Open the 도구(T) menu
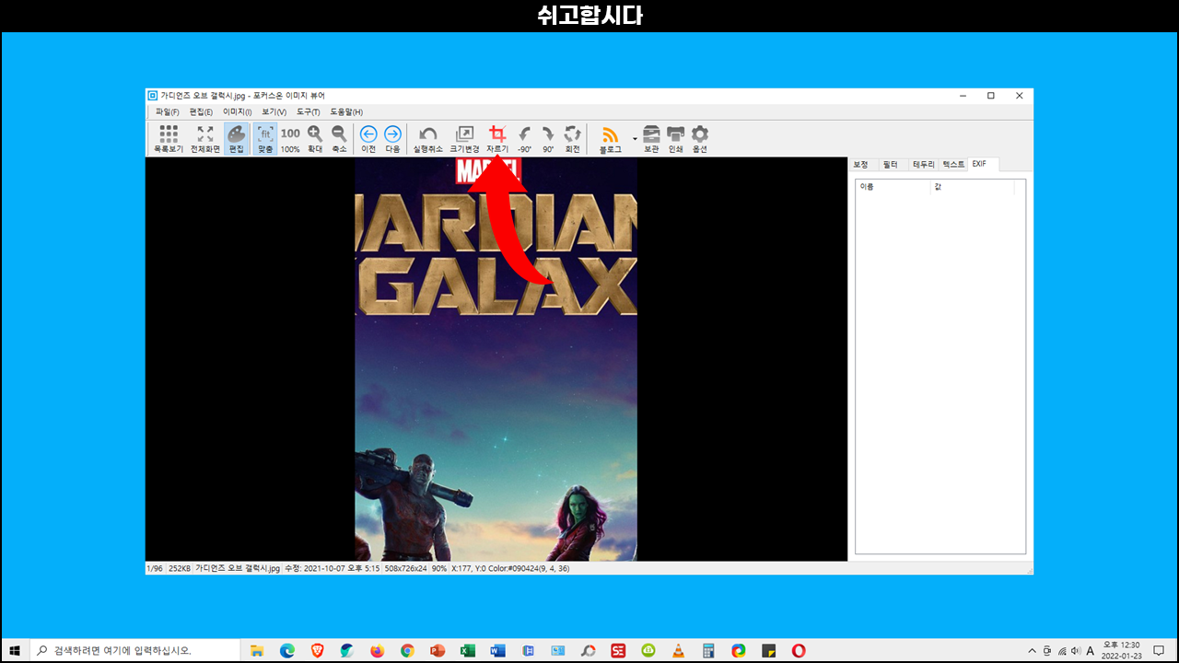1179x663 pixels. point(308,111)
